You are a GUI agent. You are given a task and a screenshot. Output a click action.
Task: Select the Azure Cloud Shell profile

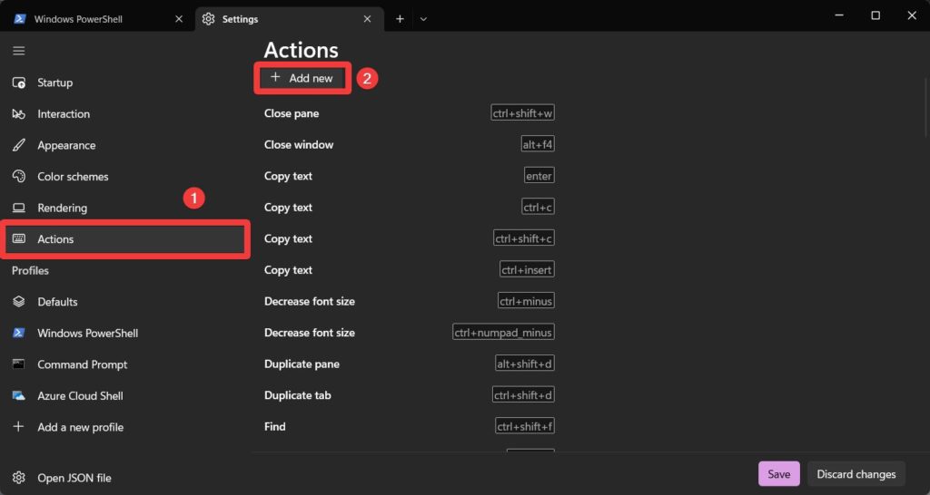pos(79,396)
